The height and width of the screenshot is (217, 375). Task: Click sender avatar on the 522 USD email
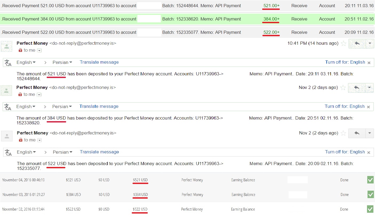tap(7, 136)
